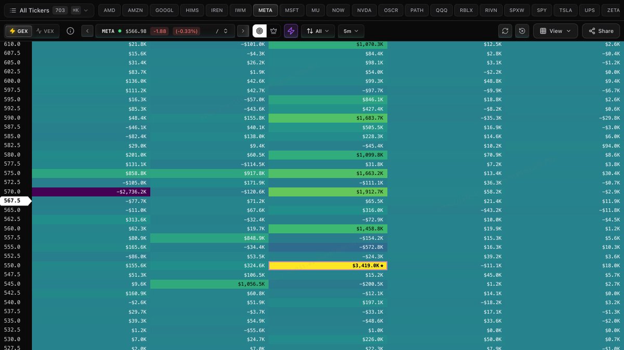Select the GEX mode toggle

(x=19, y=31)
